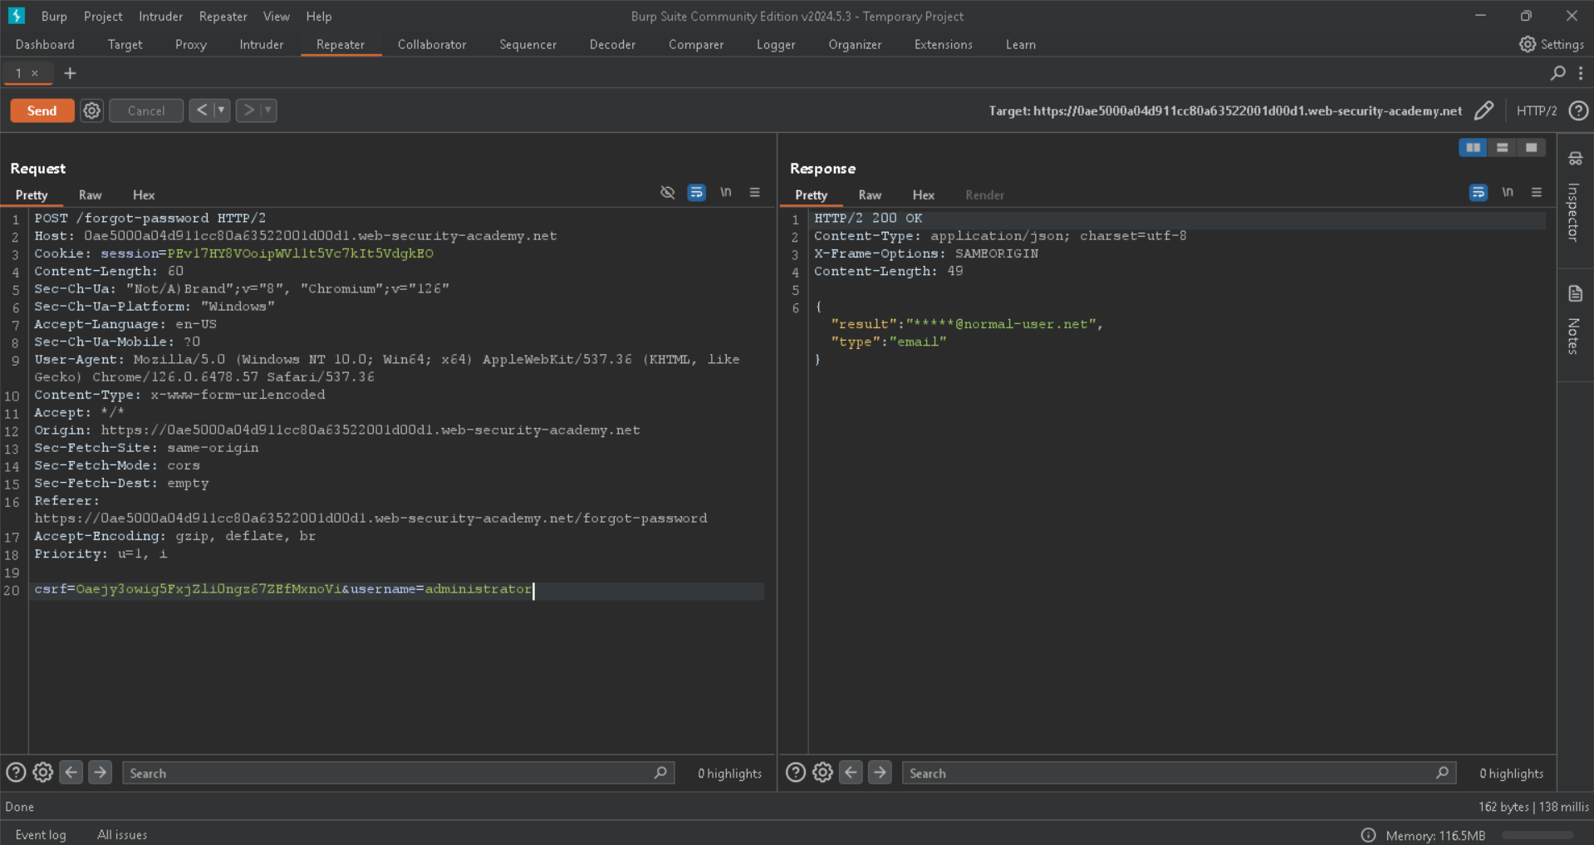Open the Raw tab in Response

pos(870,195)
